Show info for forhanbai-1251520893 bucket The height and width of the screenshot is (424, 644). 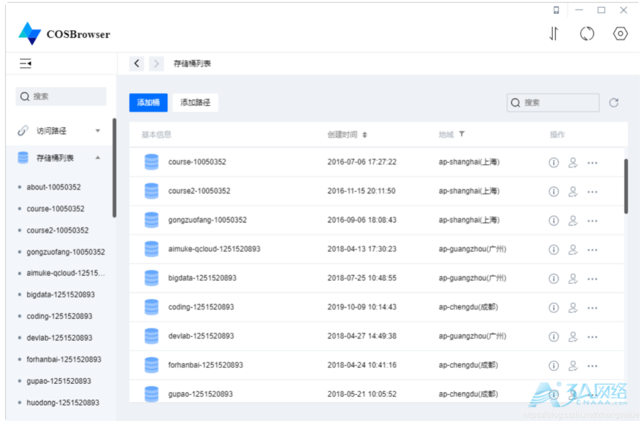click(553, 366)
